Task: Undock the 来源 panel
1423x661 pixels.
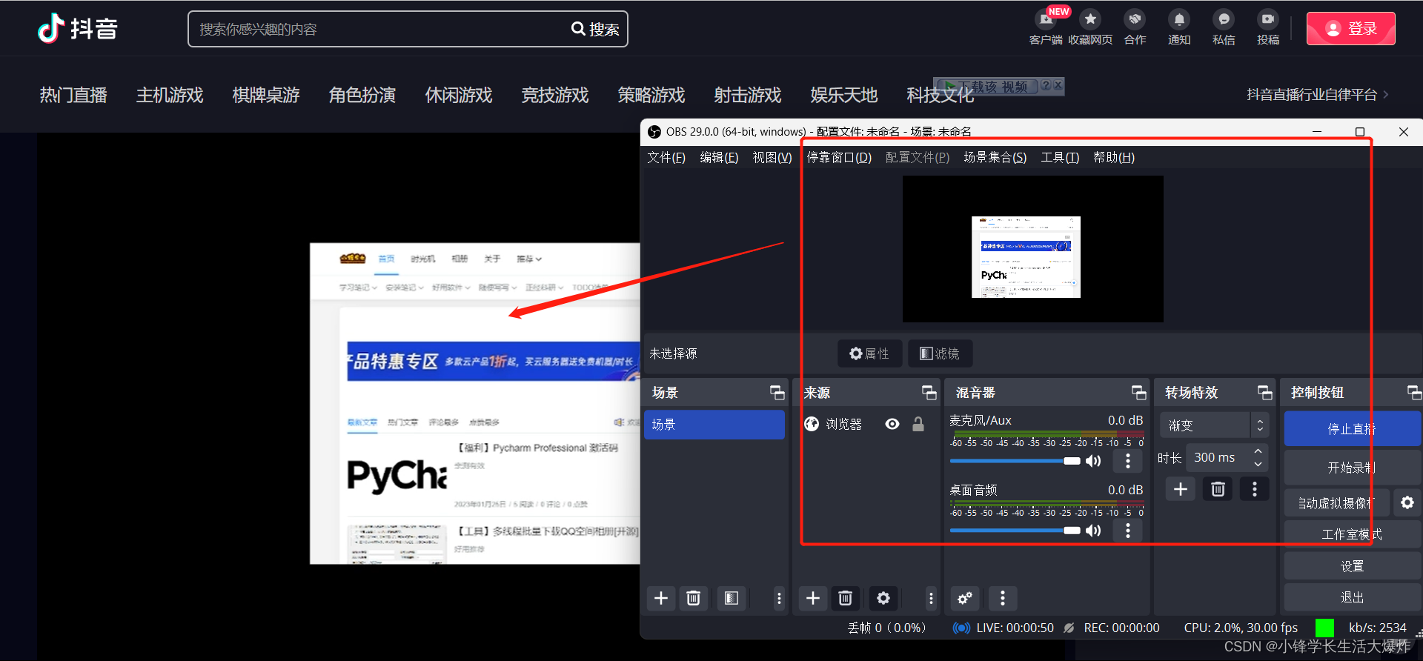Action: coord(929,393)
